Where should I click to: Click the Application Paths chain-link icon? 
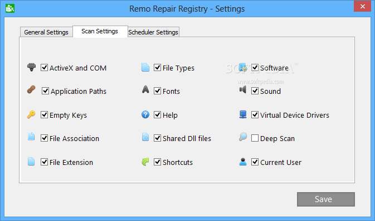[31, 89]
